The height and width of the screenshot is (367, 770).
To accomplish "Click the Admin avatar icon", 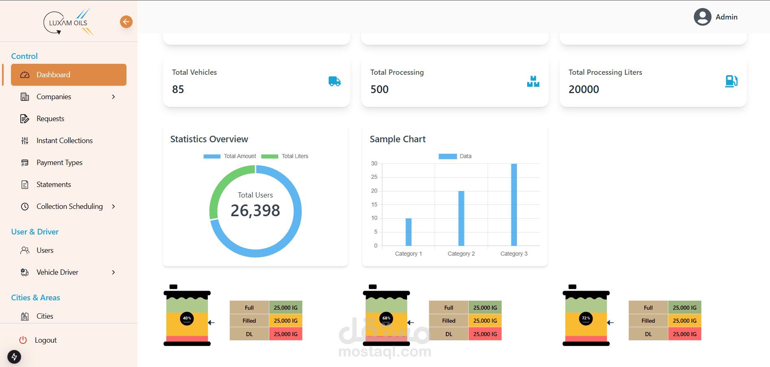I will pos(702,17).
